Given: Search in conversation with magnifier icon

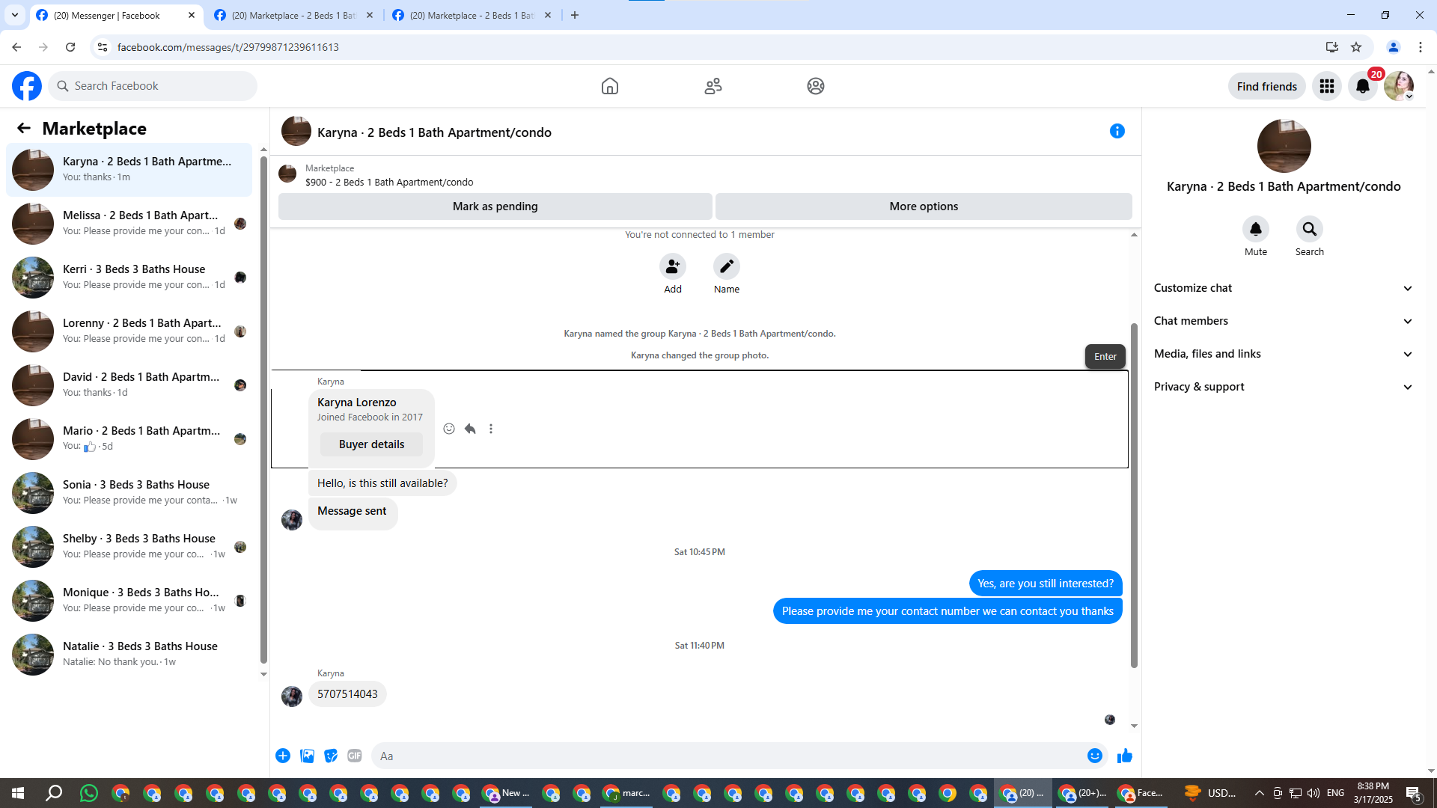Looking at the screenshot, I should (1310, 229).
